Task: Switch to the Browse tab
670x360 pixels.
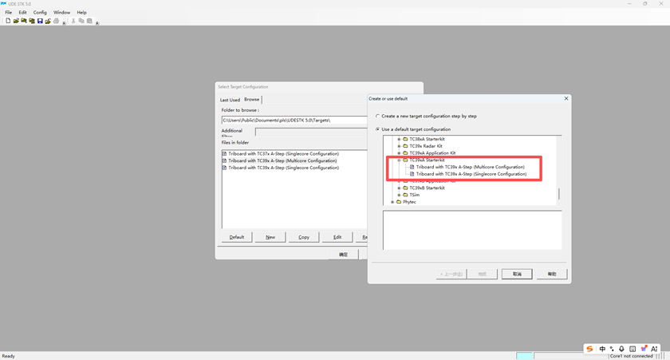Action: [252, 99]
